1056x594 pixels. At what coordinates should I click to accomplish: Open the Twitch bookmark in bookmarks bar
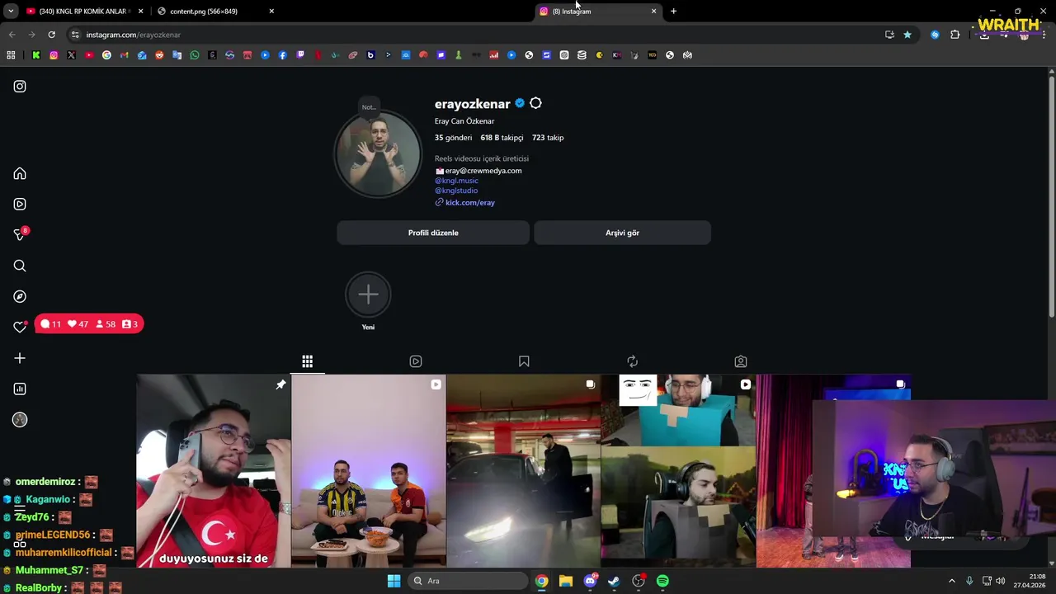point(300,55)
